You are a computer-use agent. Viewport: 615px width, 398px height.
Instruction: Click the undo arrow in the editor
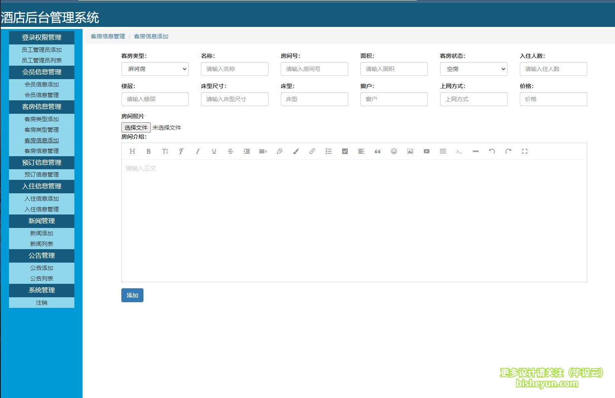coord(492,151)
